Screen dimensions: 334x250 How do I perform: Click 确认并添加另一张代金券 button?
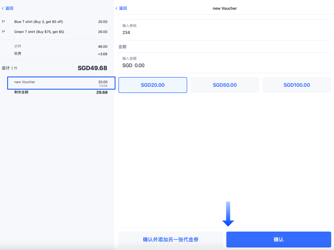coord(171,240)
